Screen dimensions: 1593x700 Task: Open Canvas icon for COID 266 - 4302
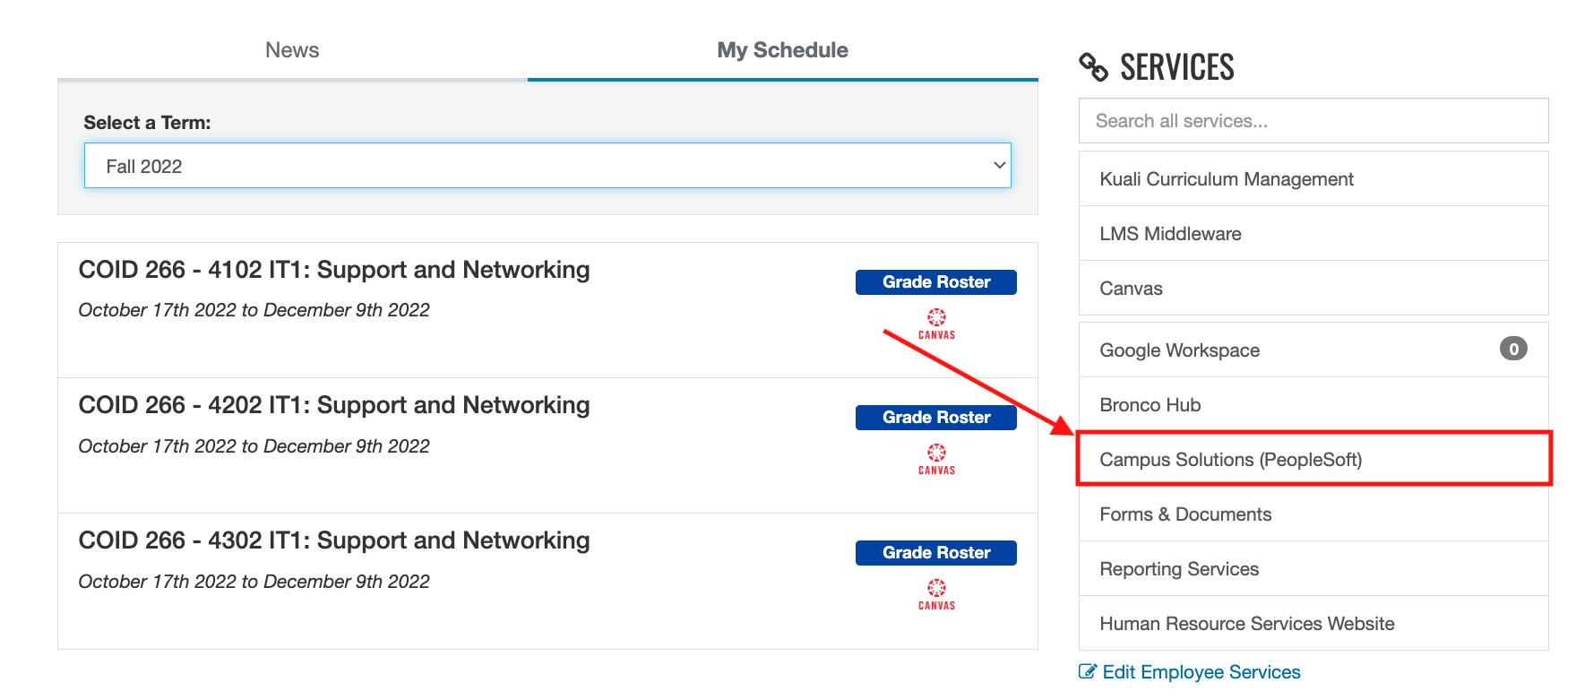coord(936,594)
